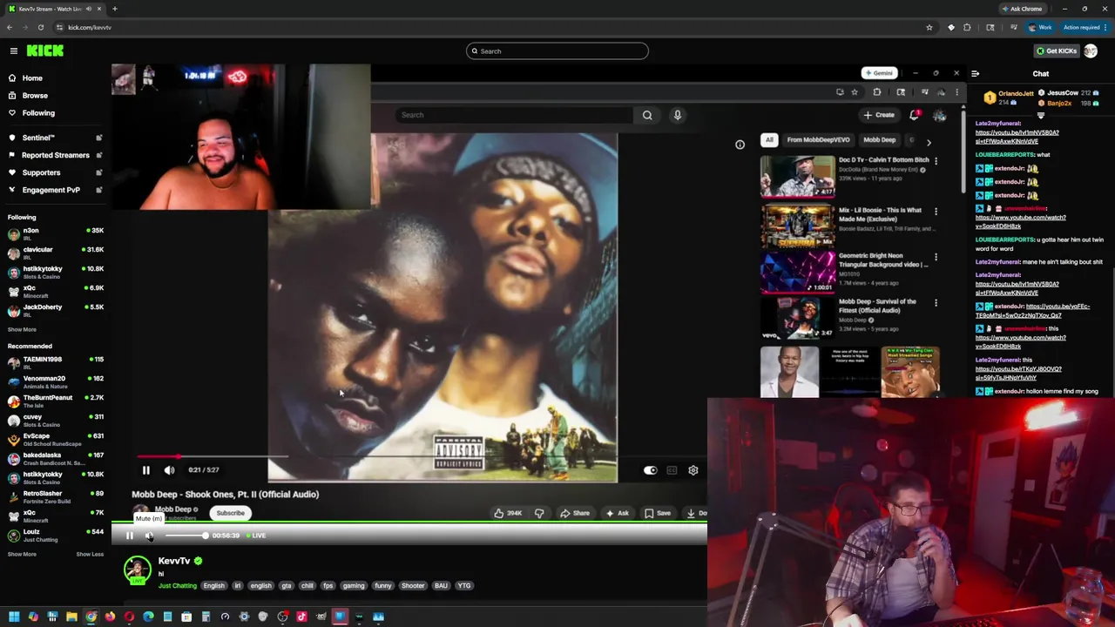The width and height of the screenshot is (1115, 627).
Task: Select the gta stream tag
Action: [x=286, y=586]
